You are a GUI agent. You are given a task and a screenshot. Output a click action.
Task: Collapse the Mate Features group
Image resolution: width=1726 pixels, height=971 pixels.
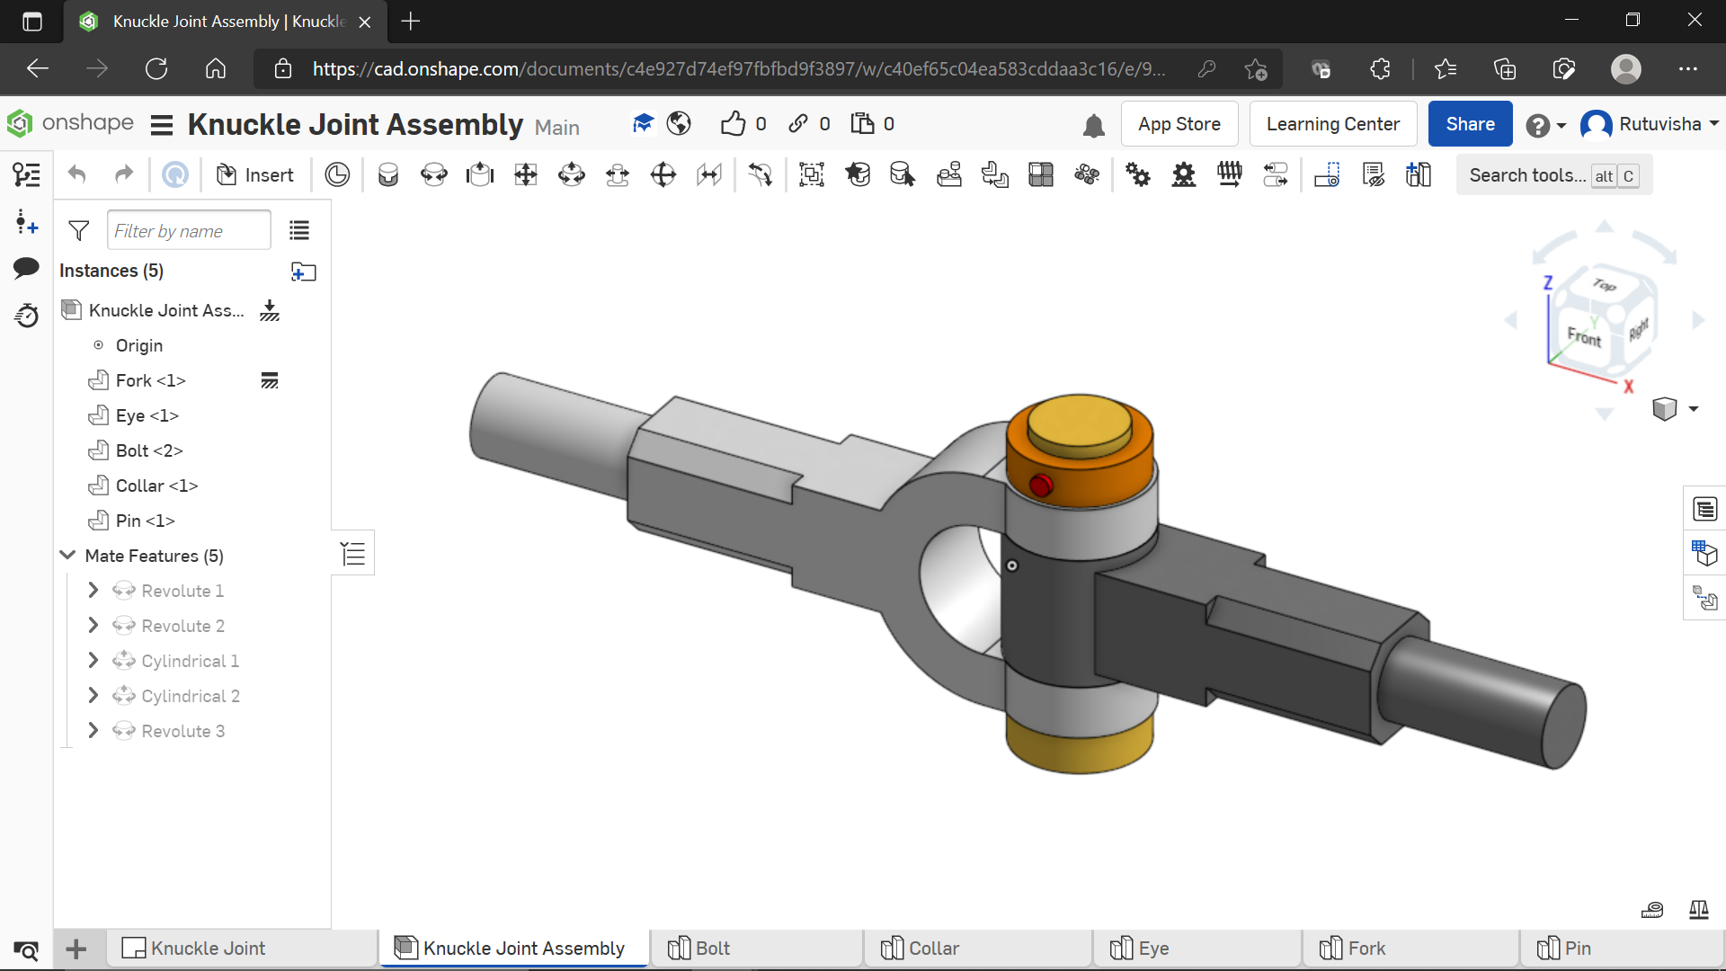(67, 556)
